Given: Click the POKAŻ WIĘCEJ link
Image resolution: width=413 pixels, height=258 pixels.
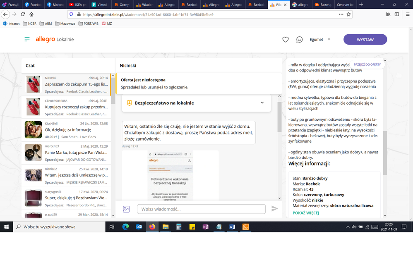Looking at the screenshot, I should [x=305, y=213].
